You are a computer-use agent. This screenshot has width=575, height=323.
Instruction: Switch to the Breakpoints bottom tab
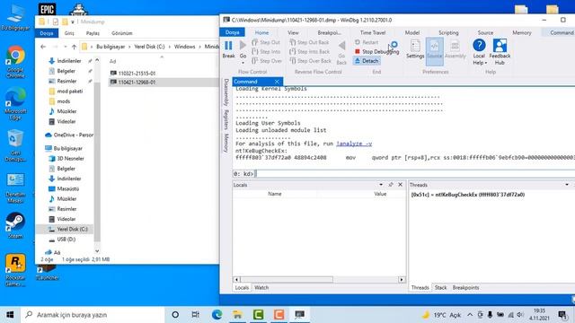[x=465, y=288]
